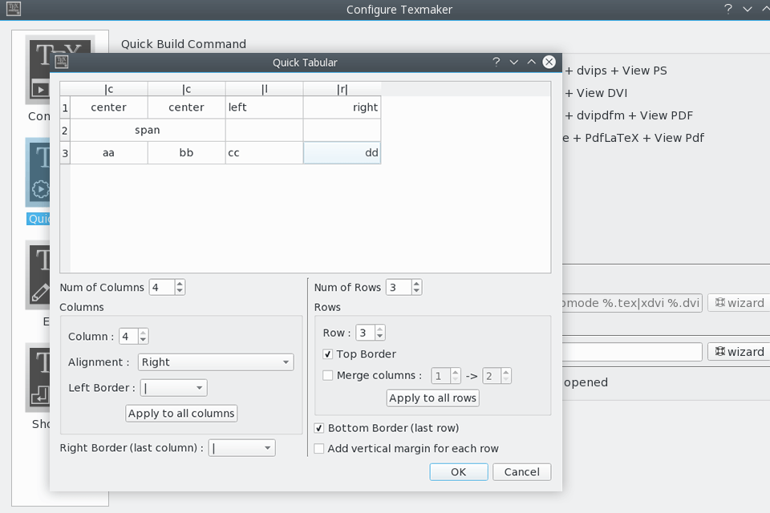Select the option ending in dvipdfm + View PDF
770x513 pixels.
tap(629, 116)
